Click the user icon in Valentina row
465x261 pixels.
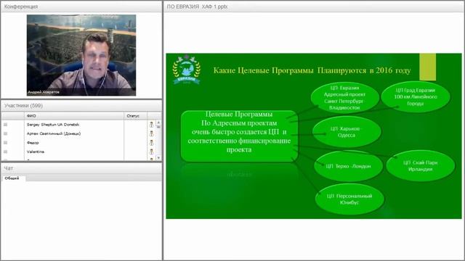pyautogui.click(x=152, y=152)
